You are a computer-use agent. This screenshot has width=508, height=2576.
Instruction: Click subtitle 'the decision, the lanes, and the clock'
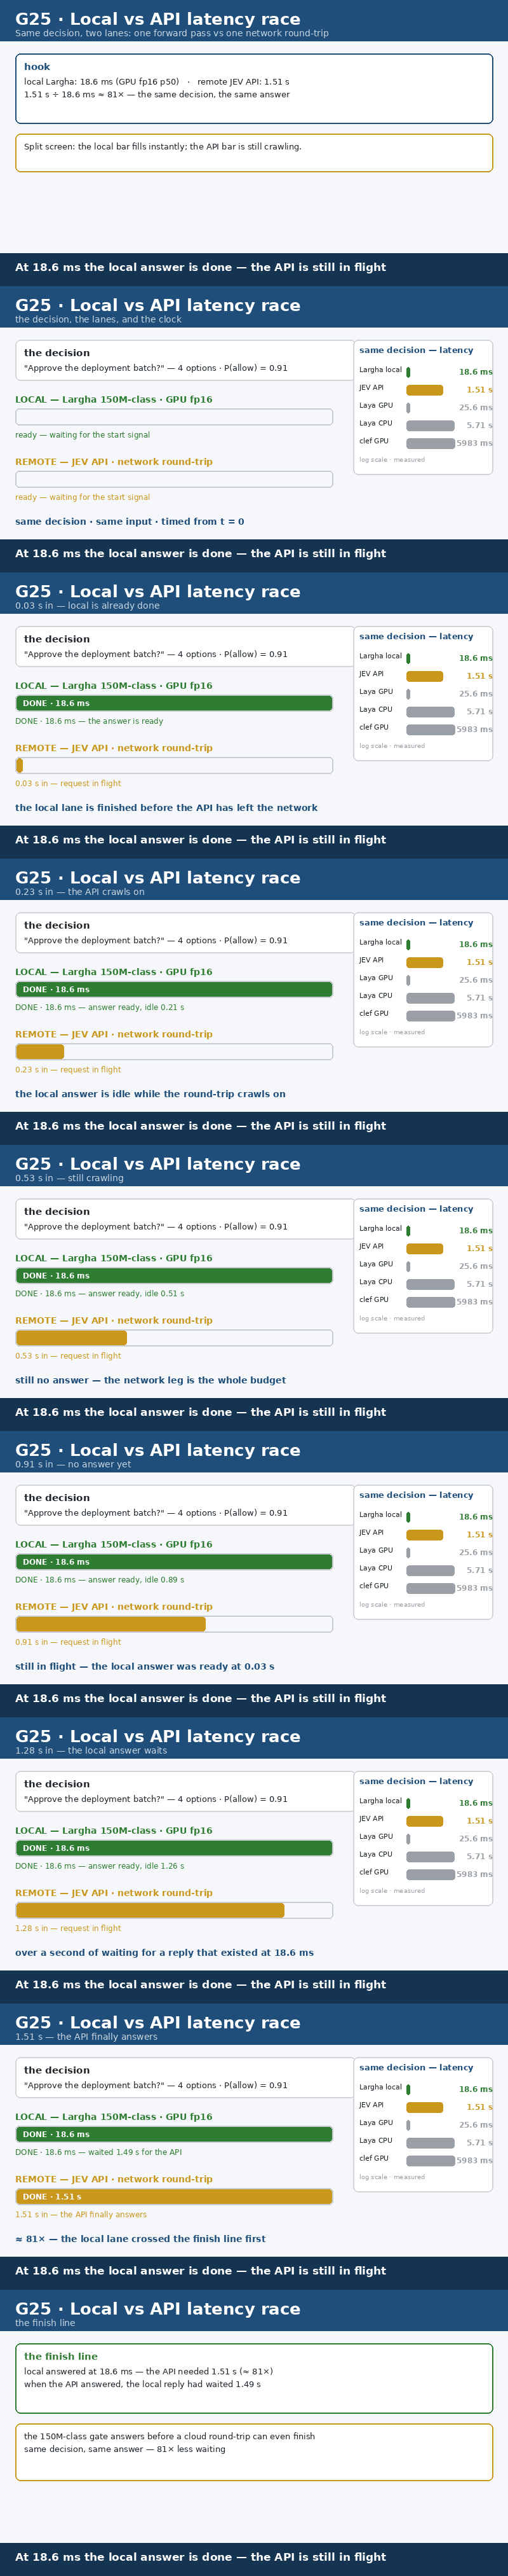point(98,320)
